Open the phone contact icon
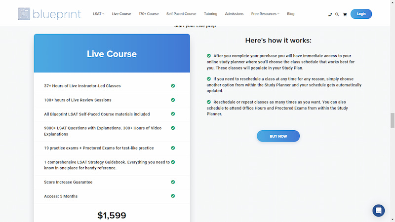 (330, 14)
